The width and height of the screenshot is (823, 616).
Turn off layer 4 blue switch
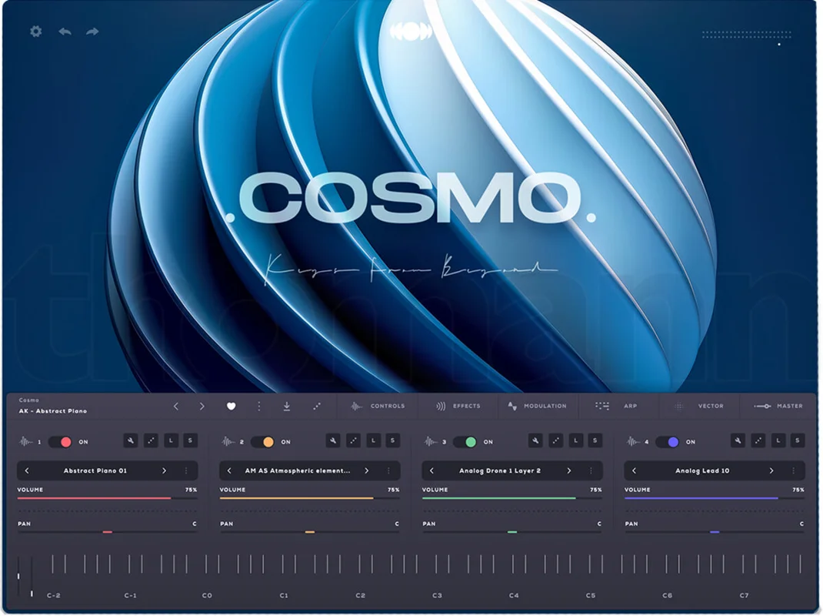point(667,442)
